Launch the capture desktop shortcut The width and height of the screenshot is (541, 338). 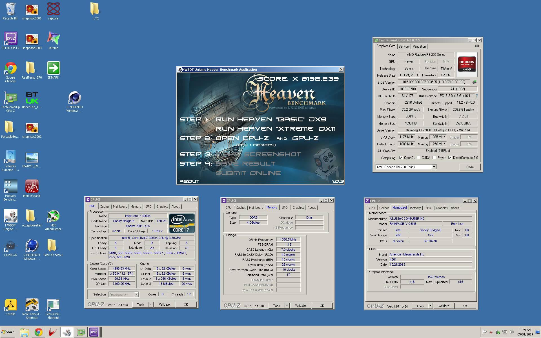[53, 11]
